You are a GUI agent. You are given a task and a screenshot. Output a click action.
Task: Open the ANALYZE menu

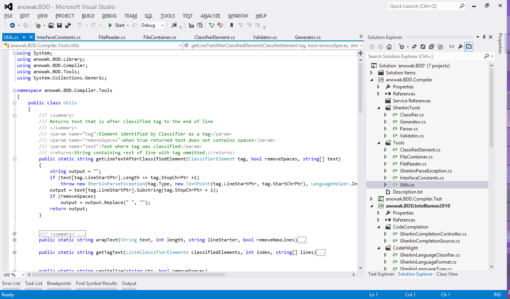click(x=210, y=16)
